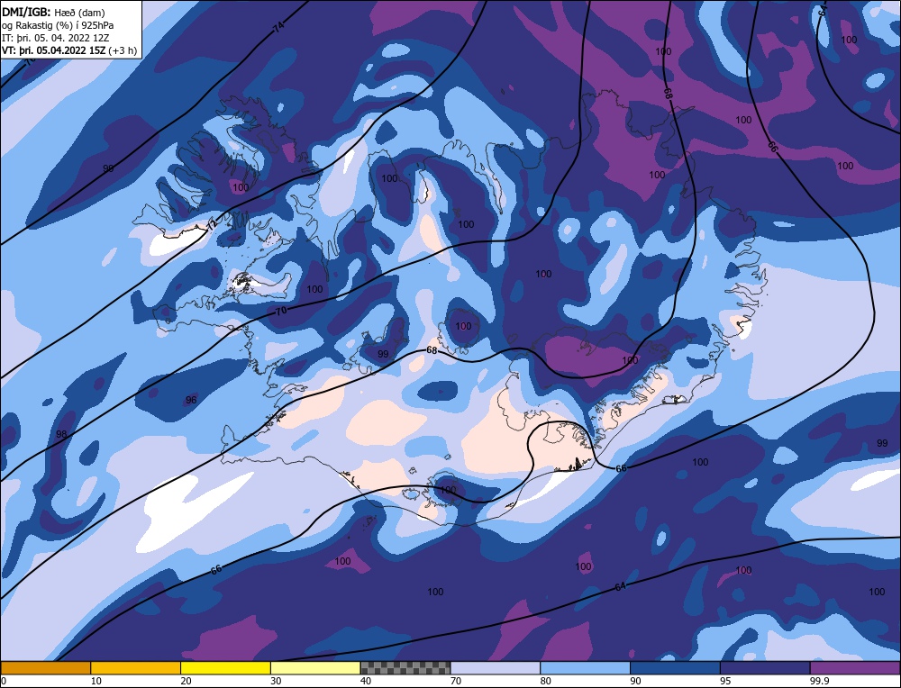Click the legend scale value '30'
This screenshot has width=901, height=688.
(x=276, y=681)
